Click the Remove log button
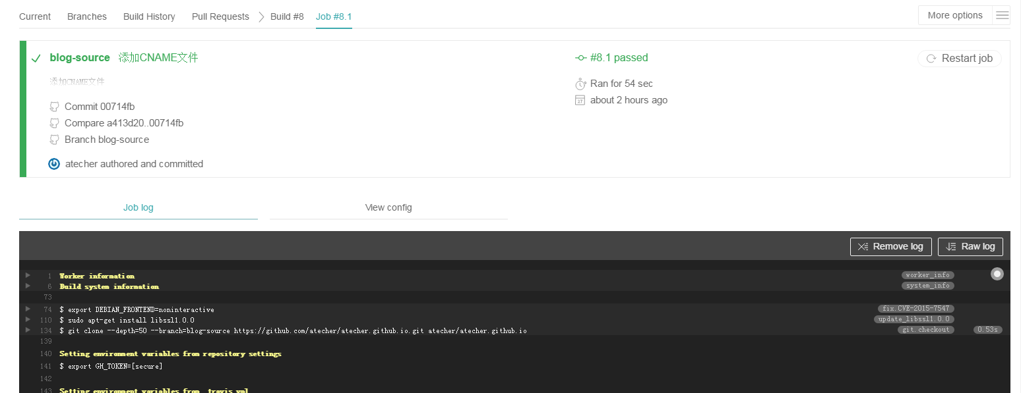The height and width of the screenshot is (393, 1021). point(890,246)
